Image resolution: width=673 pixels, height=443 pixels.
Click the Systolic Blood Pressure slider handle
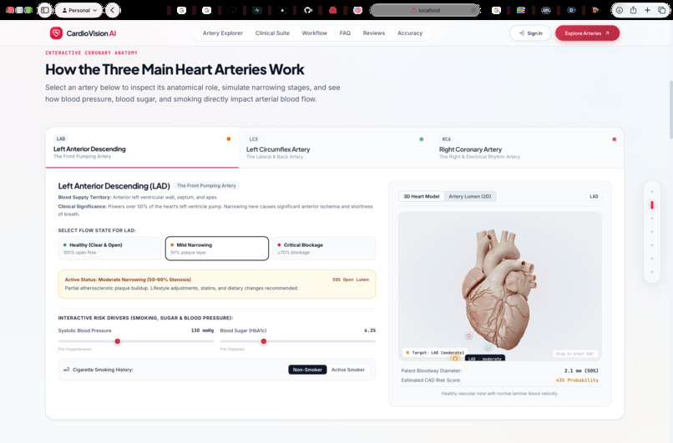(117, 341)
